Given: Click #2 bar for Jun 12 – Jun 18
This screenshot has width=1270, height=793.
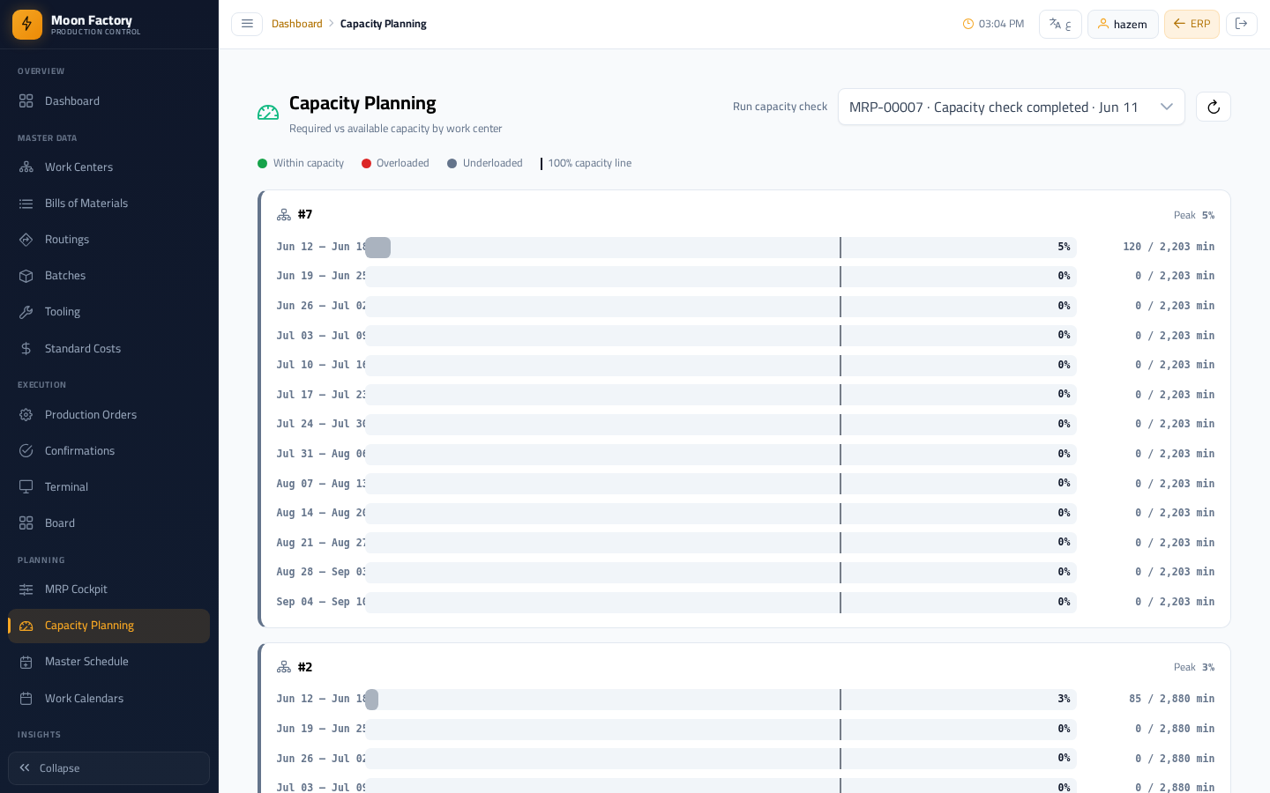Looking at the screenshot, I should (721, 700).
